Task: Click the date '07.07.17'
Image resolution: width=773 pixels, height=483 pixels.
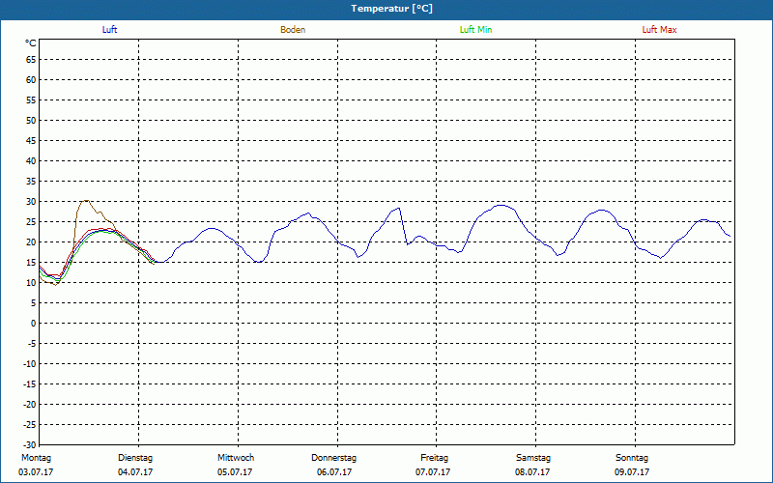Action: pyautogui.click(x=433, y=472)
